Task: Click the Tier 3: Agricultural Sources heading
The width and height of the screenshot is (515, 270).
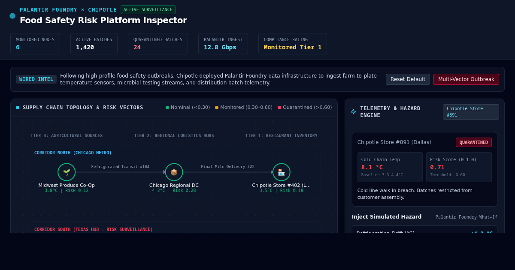Action: pyautogui.click(x=67, y=136)
